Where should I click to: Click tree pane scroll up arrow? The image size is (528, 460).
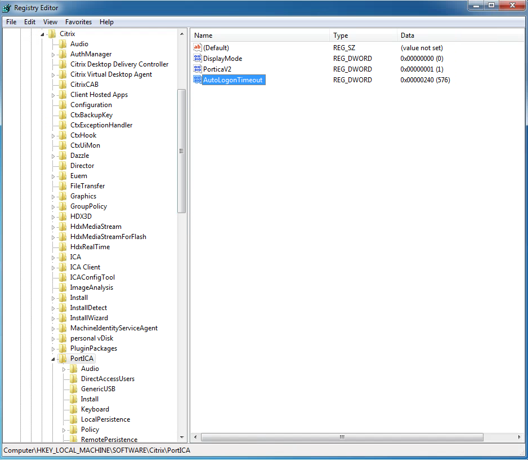(182, 34)
